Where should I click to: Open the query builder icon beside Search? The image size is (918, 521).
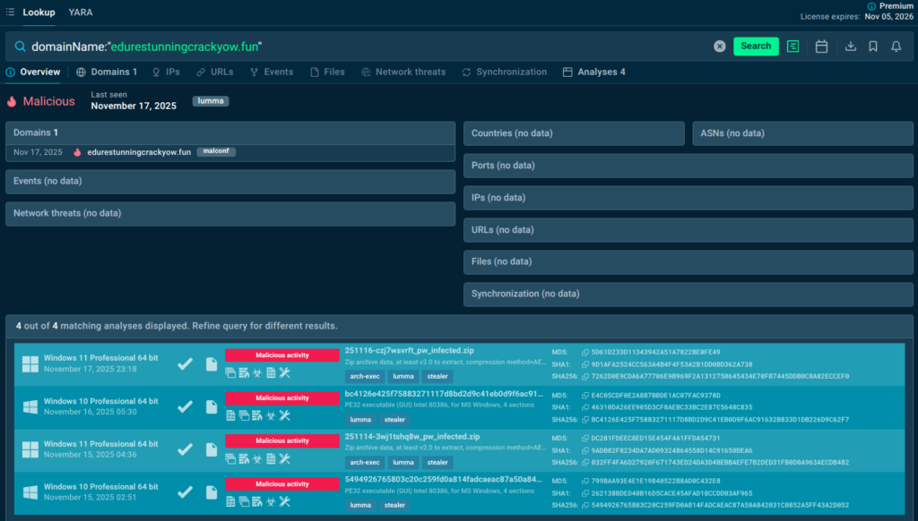(x=793, y=47)
